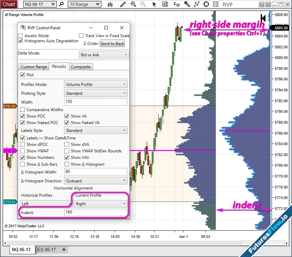Enable Show dPOC checkbox

pyautogui.click(x=22, y=145)
